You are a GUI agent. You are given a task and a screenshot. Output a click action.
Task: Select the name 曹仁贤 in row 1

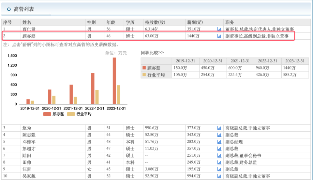29,29
